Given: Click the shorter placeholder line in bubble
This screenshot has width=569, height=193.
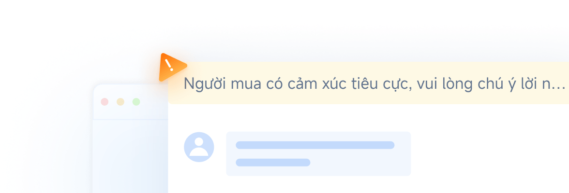Looking at the screenshot, I should point(273,163).
